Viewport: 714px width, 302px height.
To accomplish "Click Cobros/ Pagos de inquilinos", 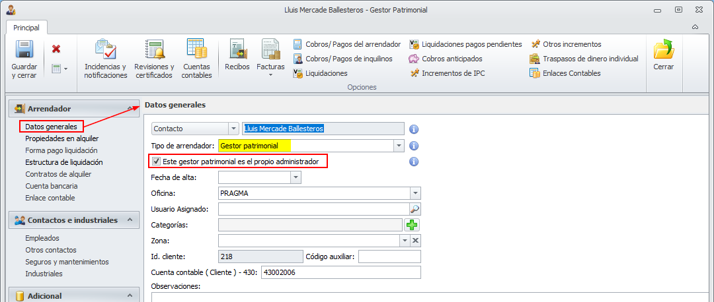I will click(x=342, y=59).
